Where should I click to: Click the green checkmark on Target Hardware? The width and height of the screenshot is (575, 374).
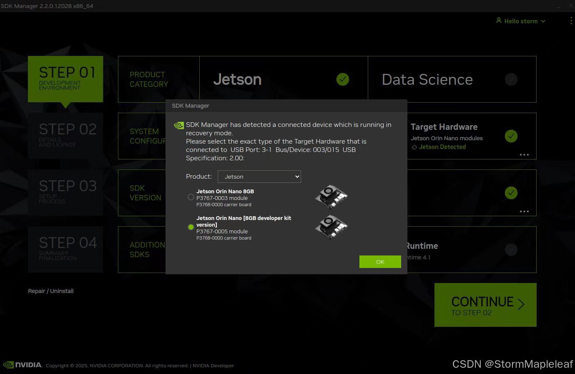511,136
